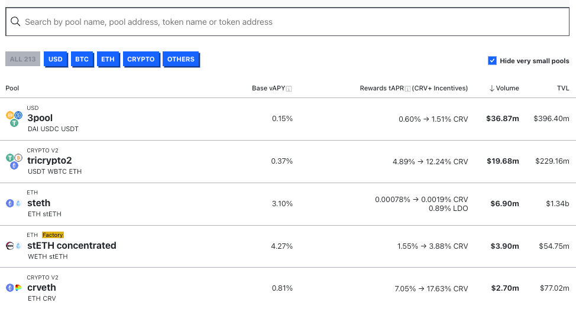The width and height of the screenshot is (576, 309).
Task: Click the stETH concentrated token icons
Action: pos(14,246)
